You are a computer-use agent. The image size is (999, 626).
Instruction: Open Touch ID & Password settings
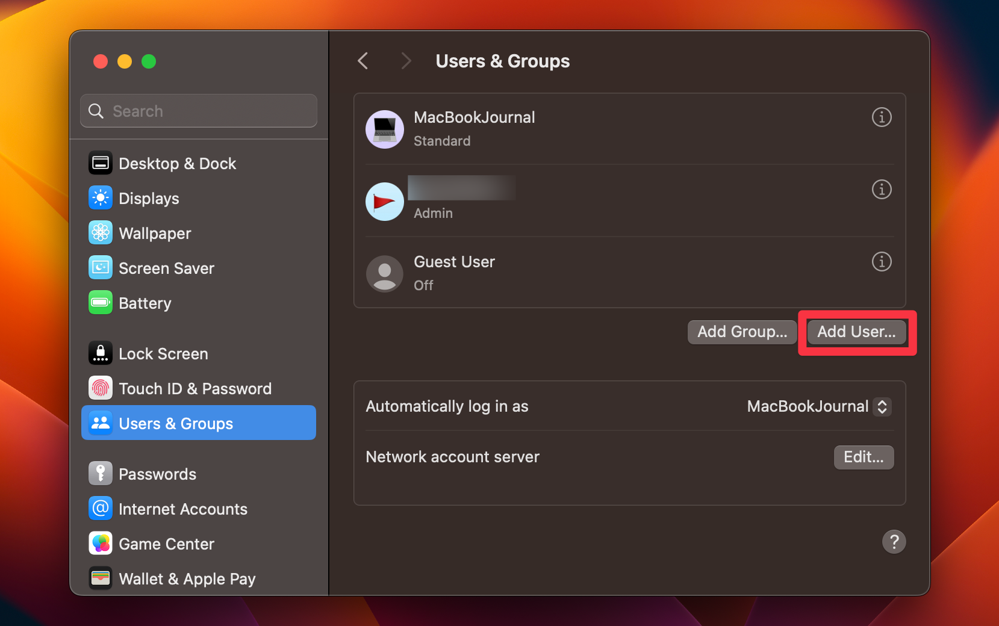point(195,388)
